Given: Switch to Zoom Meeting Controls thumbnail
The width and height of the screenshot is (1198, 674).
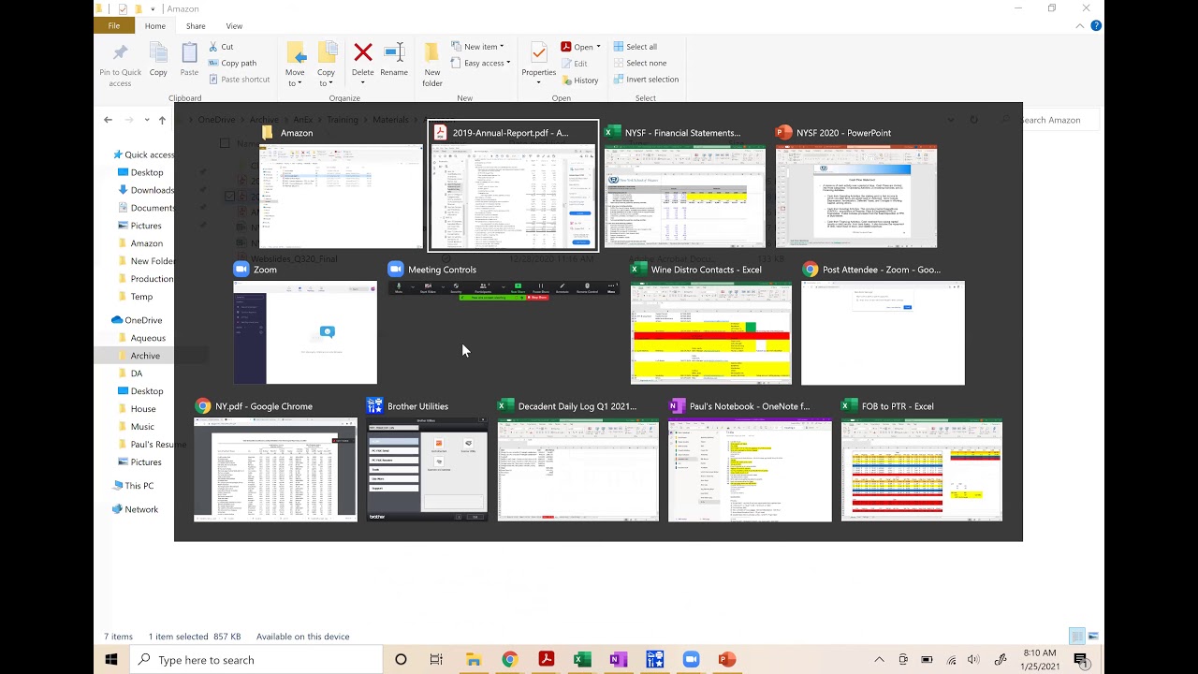Looking at the screenshot, I should [503, 281].
